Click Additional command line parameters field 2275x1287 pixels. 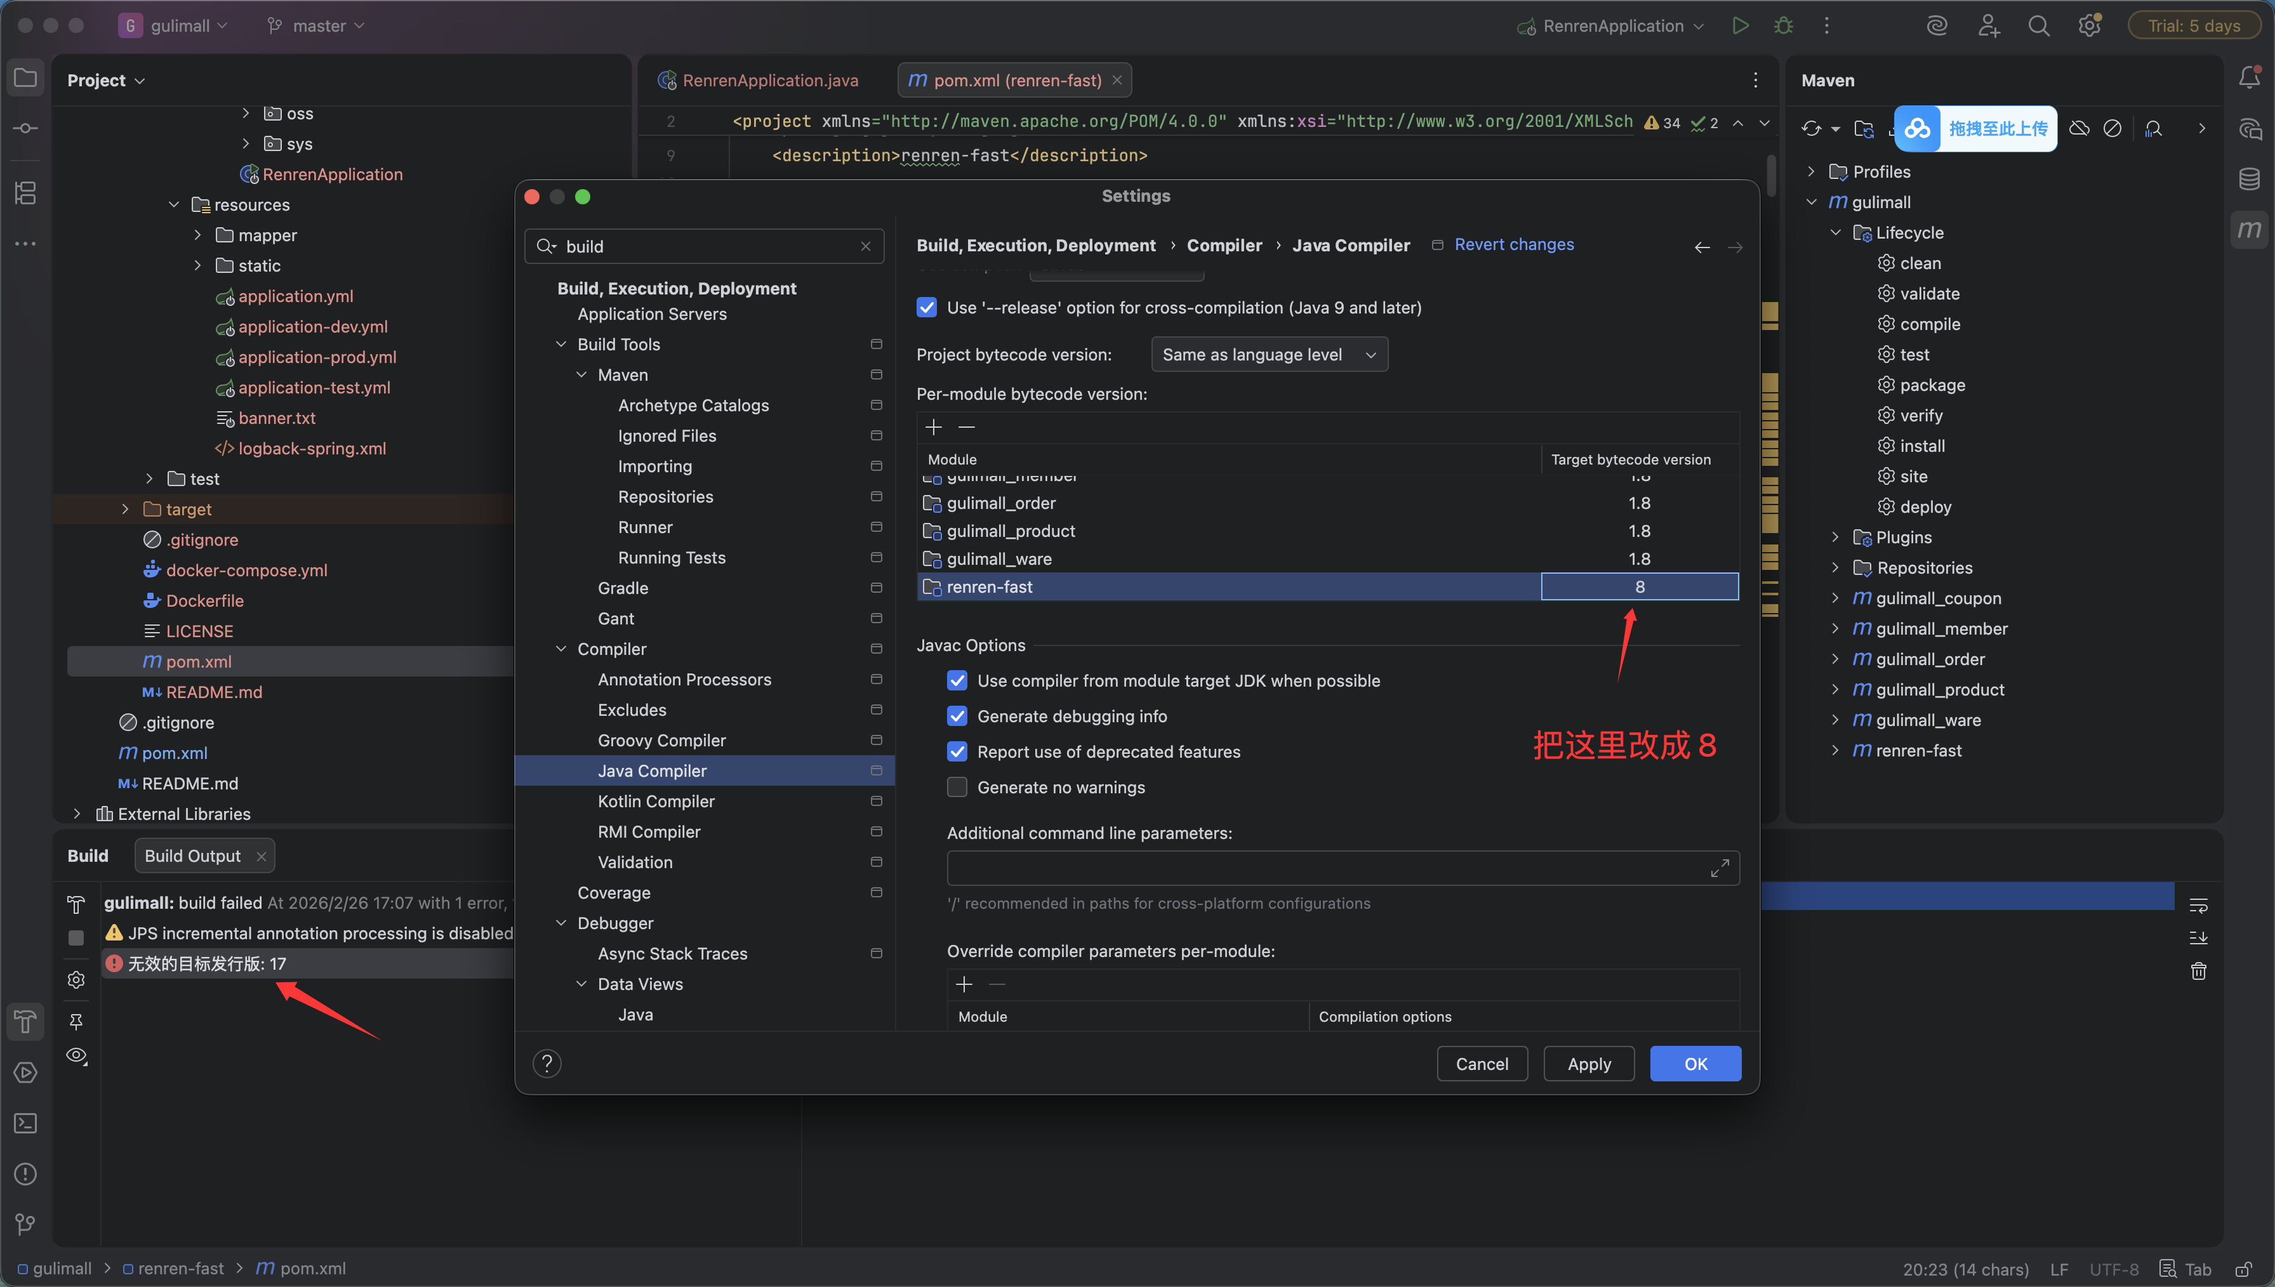point(1343,869)
